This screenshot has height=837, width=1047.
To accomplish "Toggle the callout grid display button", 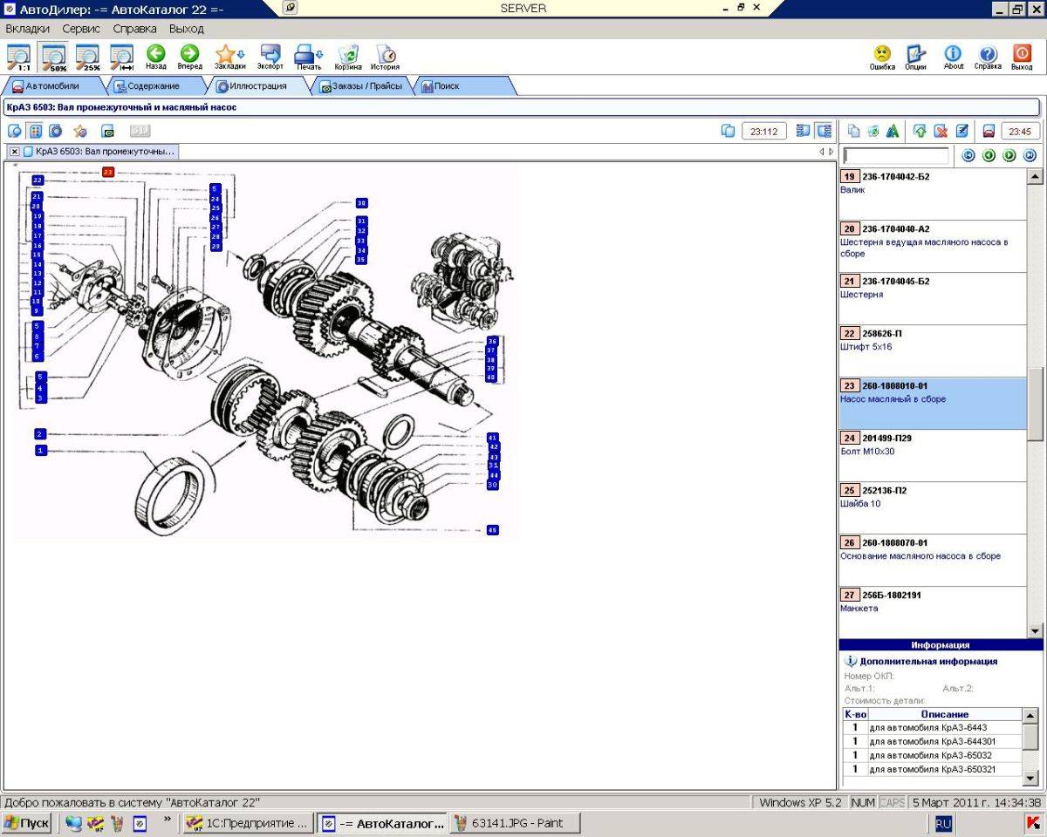I will tap(36, 131).
